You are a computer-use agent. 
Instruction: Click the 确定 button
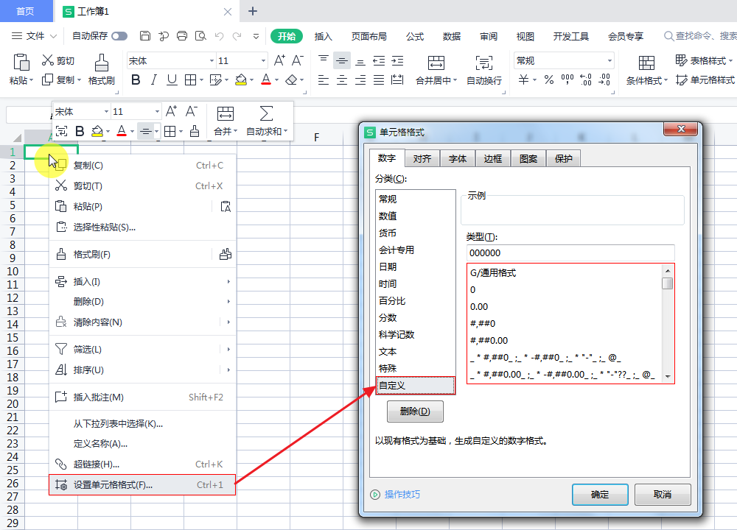600,495
